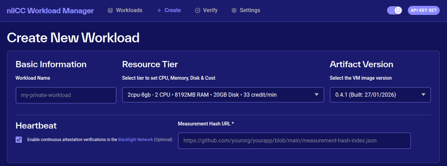Click into the Measurement Hash URL field
The image size is (447, 166).
coord(294,141)
